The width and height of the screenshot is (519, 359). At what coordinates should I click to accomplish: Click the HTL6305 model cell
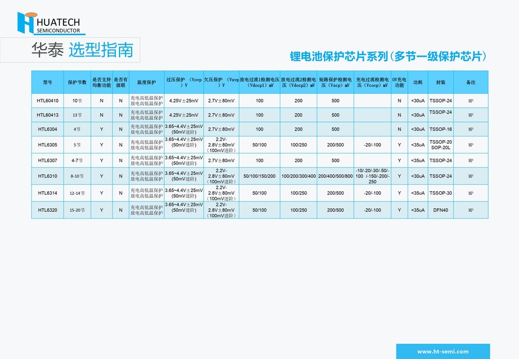[x=48, y=145]
